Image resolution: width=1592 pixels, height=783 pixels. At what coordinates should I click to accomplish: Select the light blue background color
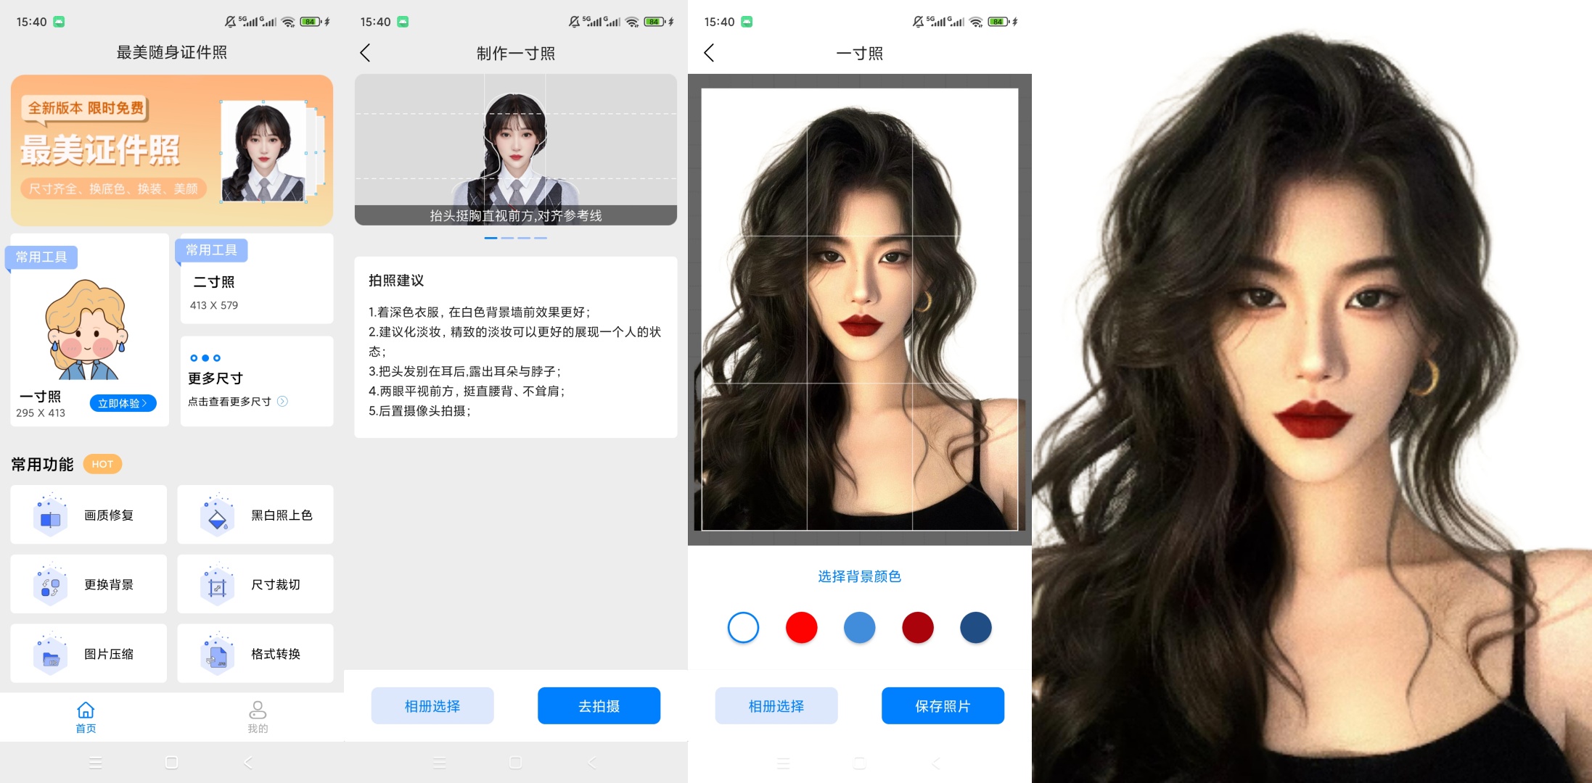859,627
